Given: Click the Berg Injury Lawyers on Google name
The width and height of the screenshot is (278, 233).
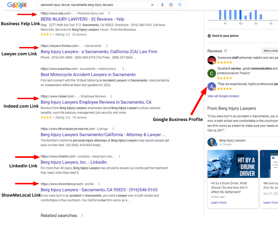Looking at the screenshot, I should click(x=232, y=140).
